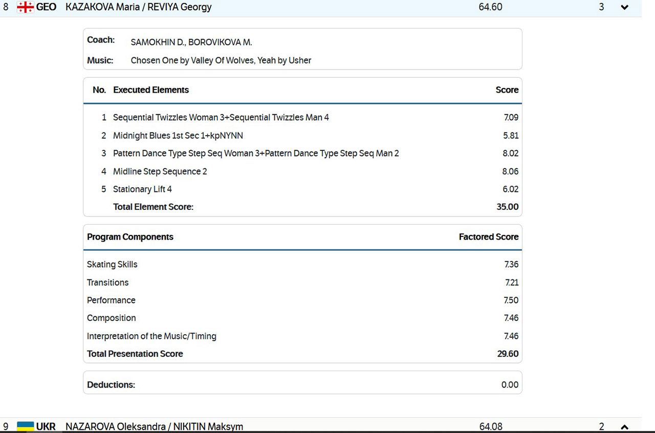655x433 pixels.
Task: Click the Interpretation of the Music/Timing row
Action: (151, 336)
